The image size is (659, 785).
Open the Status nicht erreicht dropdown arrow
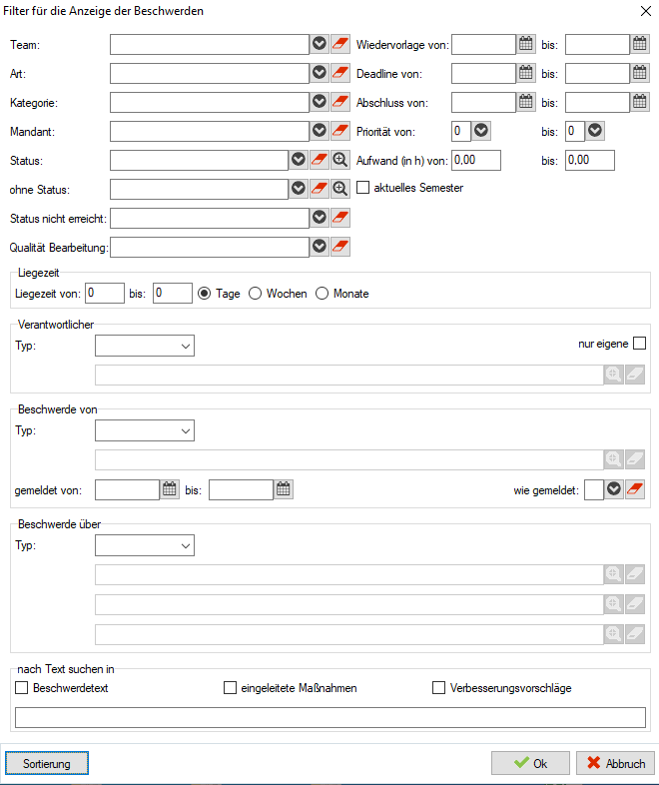tap(320, 218)
